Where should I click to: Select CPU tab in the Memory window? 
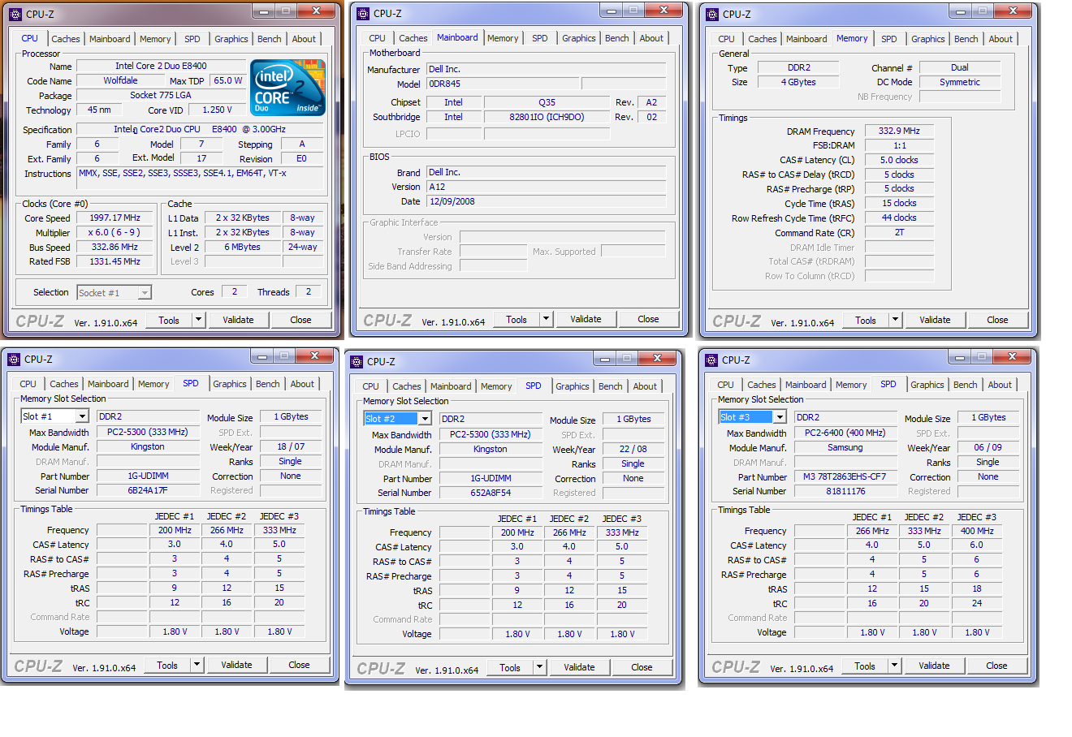[x=727, y=39]
